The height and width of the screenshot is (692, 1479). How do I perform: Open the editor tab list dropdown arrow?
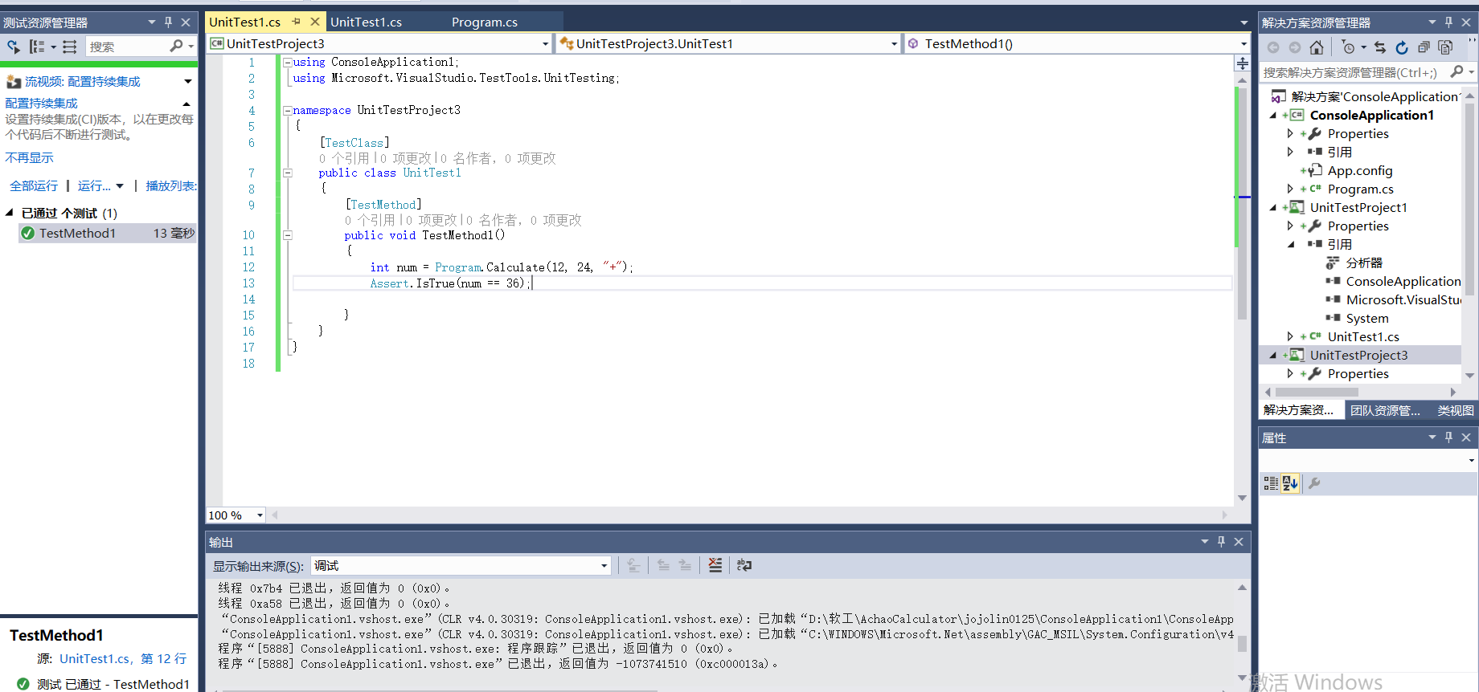tap(1243, 22)
